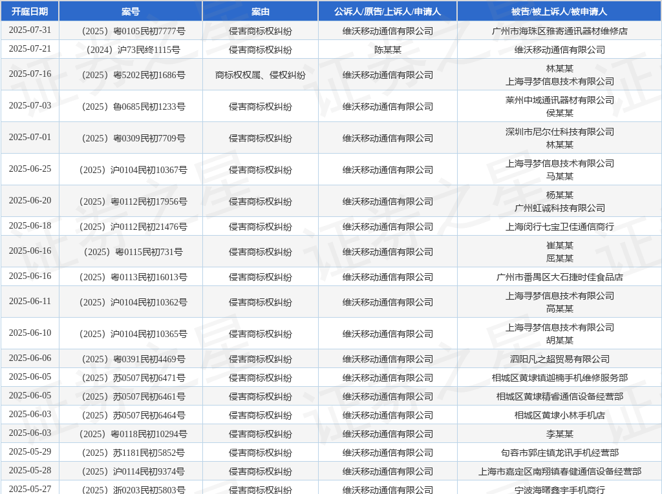662x494 pixels.
Task: Click defendant 深圳市尼尔仕科技有限公司
Action: tap(559, 132)
